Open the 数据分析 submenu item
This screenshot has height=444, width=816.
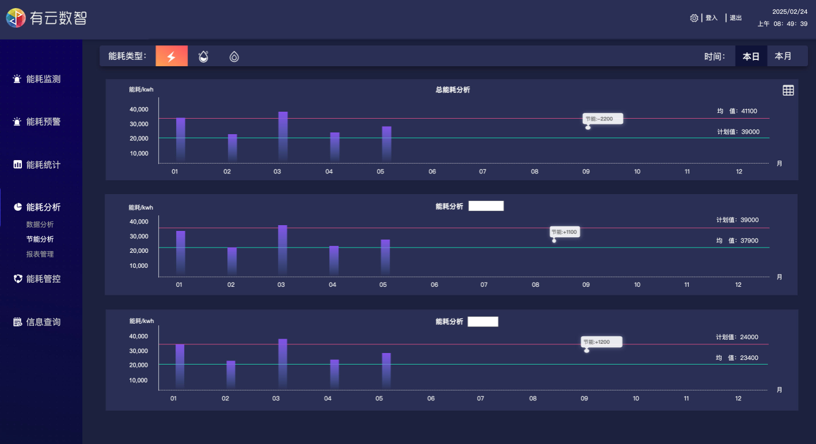40,225
